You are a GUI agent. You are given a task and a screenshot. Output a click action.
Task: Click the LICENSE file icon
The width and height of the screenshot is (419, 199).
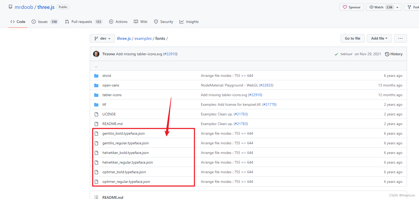pyautogui.click(x=96, y=114)
